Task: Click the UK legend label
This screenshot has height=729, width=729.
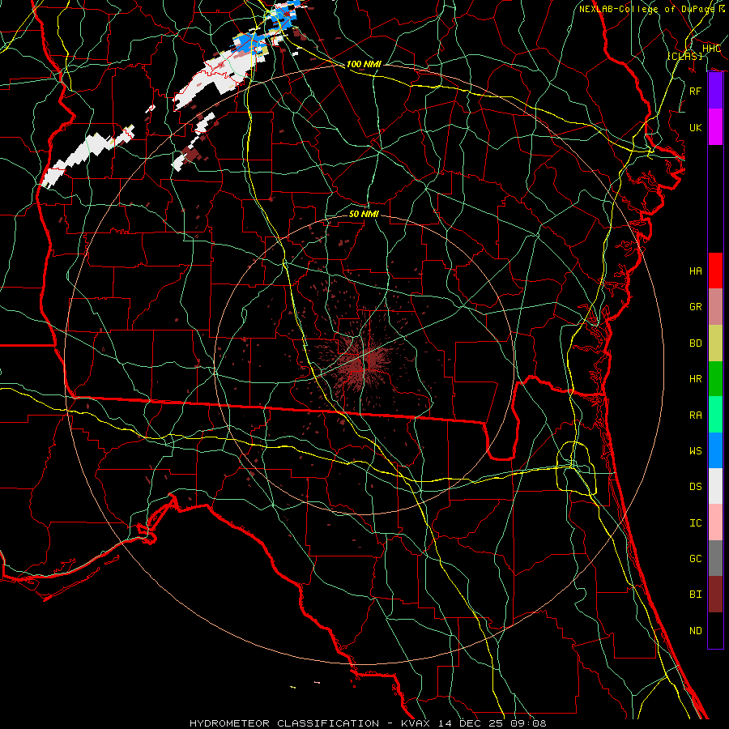Action: pyautogui.click(x=696, y=127)
